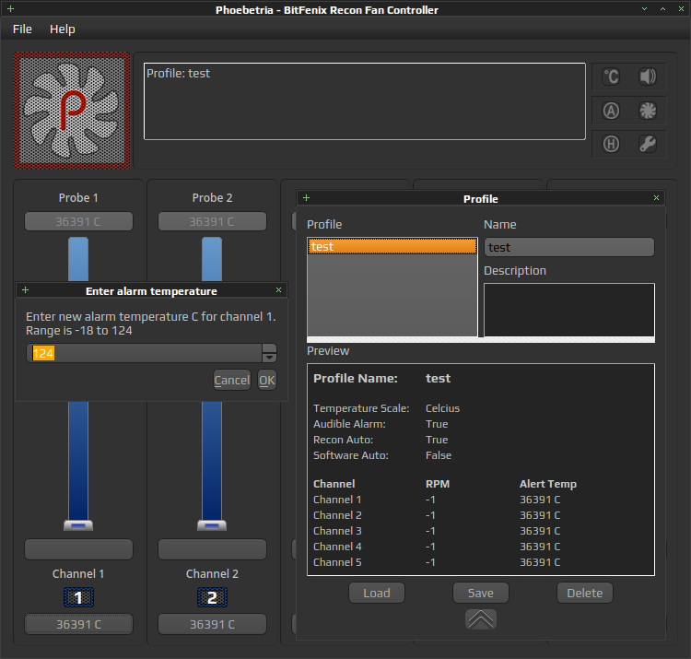This screenshot has height=659, width=691.
Task: Click the alarm temperature spinbox arrows
Action: [x=269, y=353]
